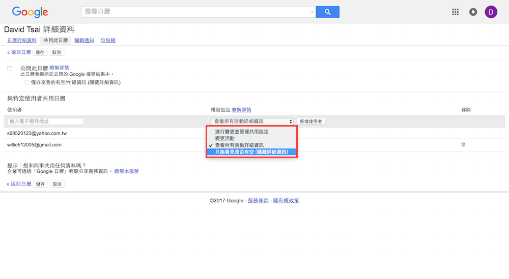
Task: Open the Google apps grid
Action: click(x=456, y=12)
